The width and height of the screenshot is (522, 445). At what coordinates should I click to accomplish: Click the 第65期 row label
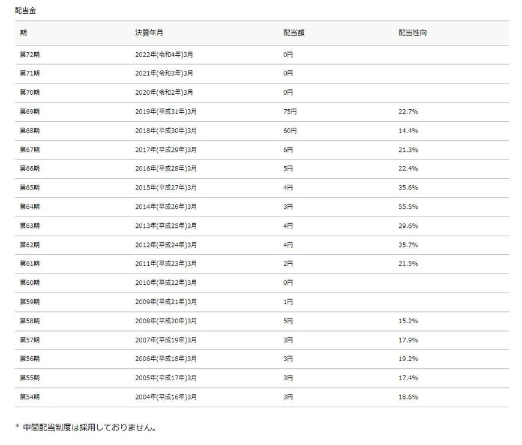click(29, 187)
